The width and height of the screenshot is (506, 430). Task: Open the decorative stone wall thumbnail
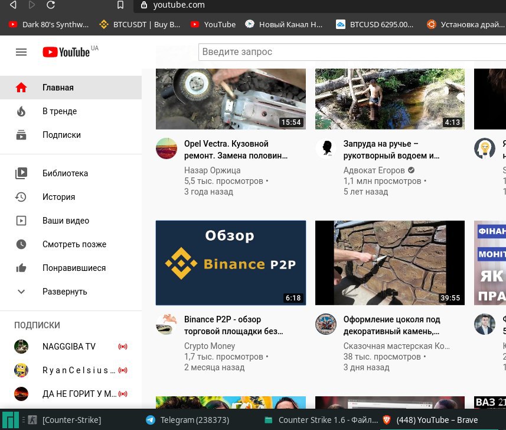tap(390, 263)
